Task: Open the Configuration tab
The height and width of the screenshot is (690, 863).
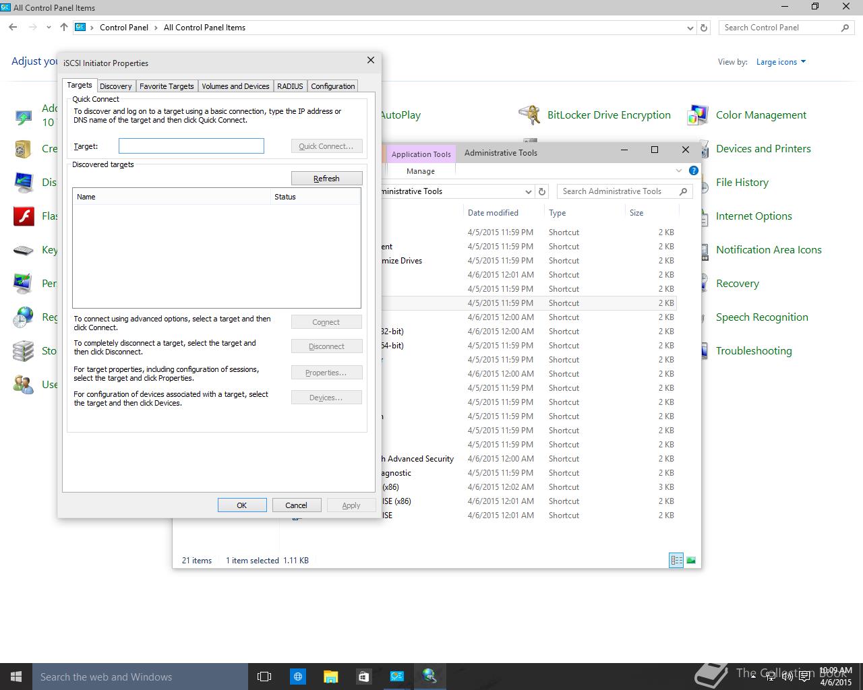Action: pyautogui.click(x=333, y=86)
